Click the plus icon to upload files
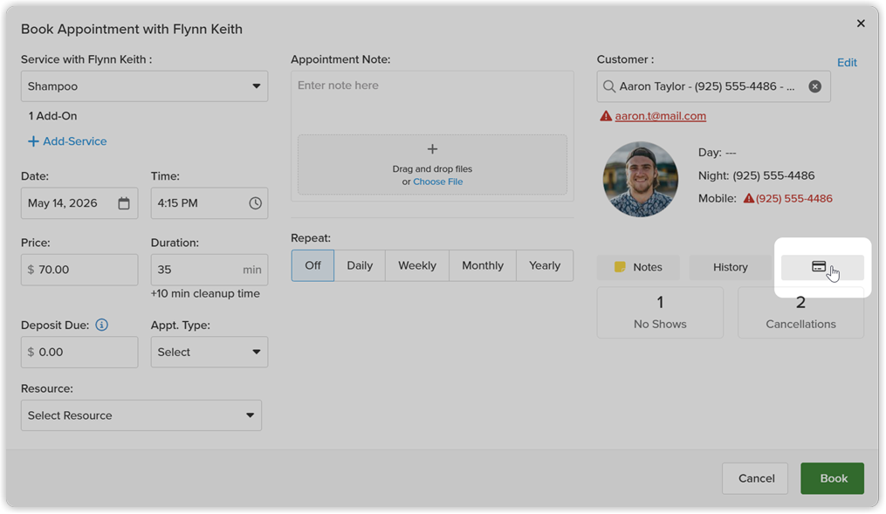The image size is (886, 514). [x=432, y=149]
